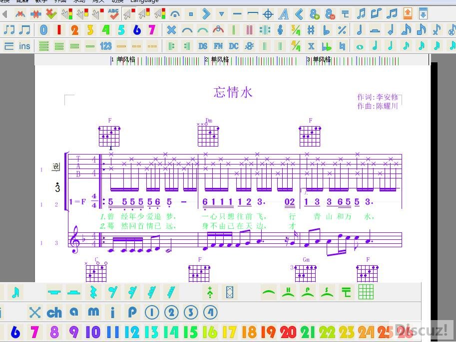Select the X notehead eighth note

click(437, 29)
